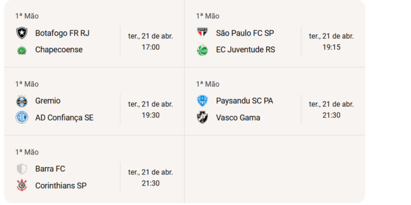411x205 pixels.
Task: Open the 21:30 Barra FC match time
Action: pyautogui.click(x=151, y=183)
